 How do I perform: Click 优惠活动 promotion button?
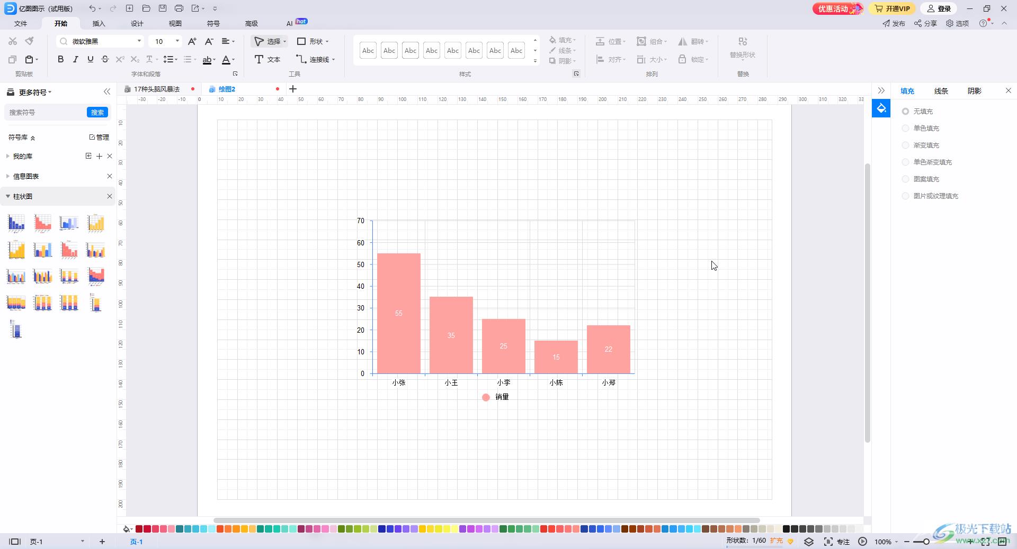[x=837, y=8]
